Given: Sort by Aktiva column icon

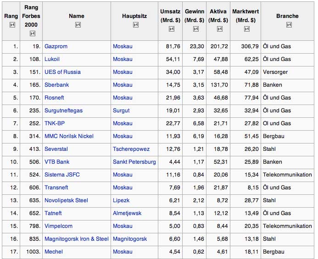Looking at the screenshot, I should (x=220, y=29).
